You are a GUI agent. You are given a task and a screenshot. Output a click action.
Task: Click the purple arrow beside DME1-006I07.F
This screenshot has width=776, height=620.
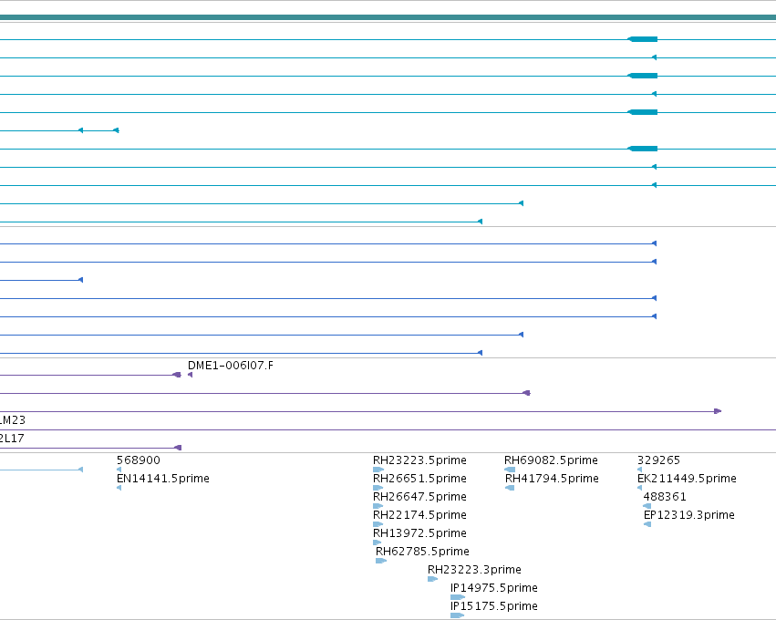[x=190, y=375]
